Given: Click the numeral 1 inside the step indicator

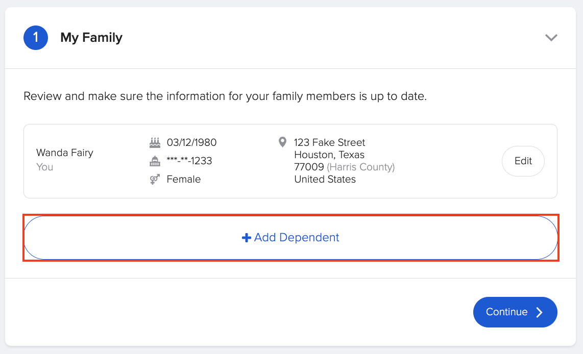Looking at the screenshot, I should (x=35, y=37).
